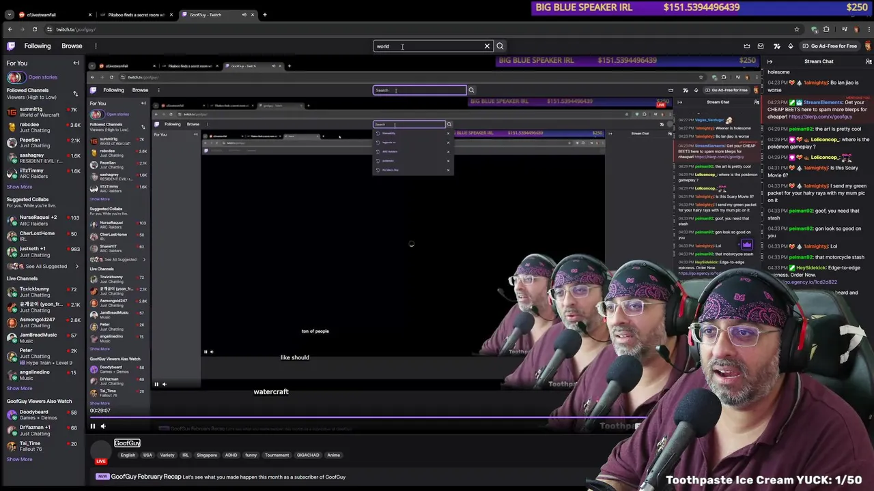Open summit1g in Followed Channels

(44, 112)
